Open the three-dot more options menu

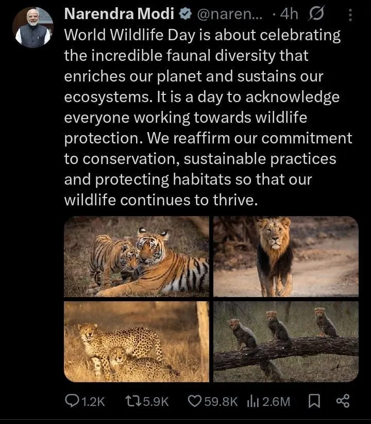(350, 15)
